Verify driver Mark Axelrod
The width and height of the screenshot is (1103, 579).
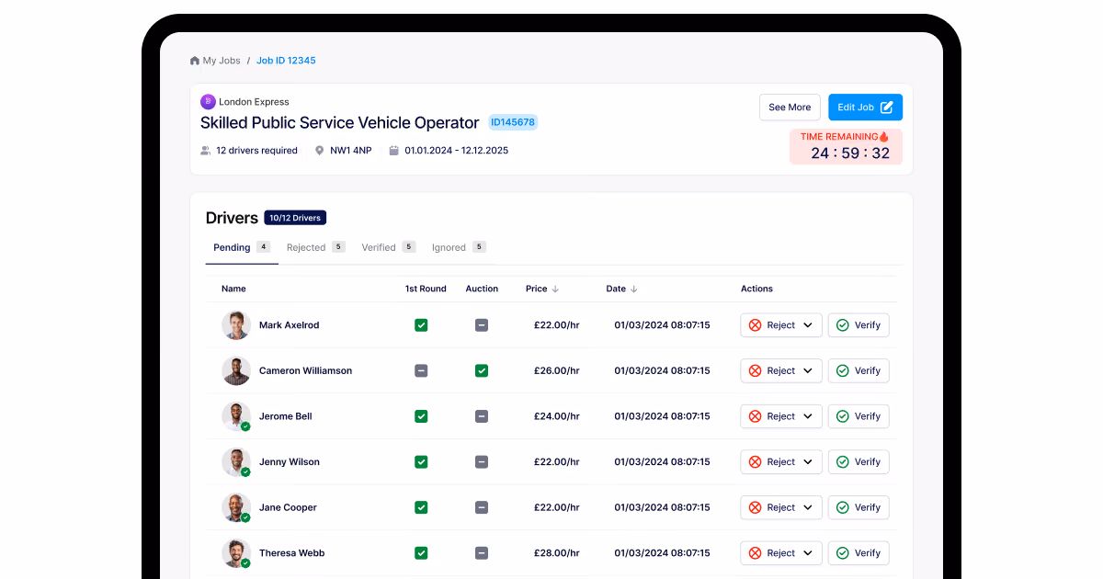point(859,325)
